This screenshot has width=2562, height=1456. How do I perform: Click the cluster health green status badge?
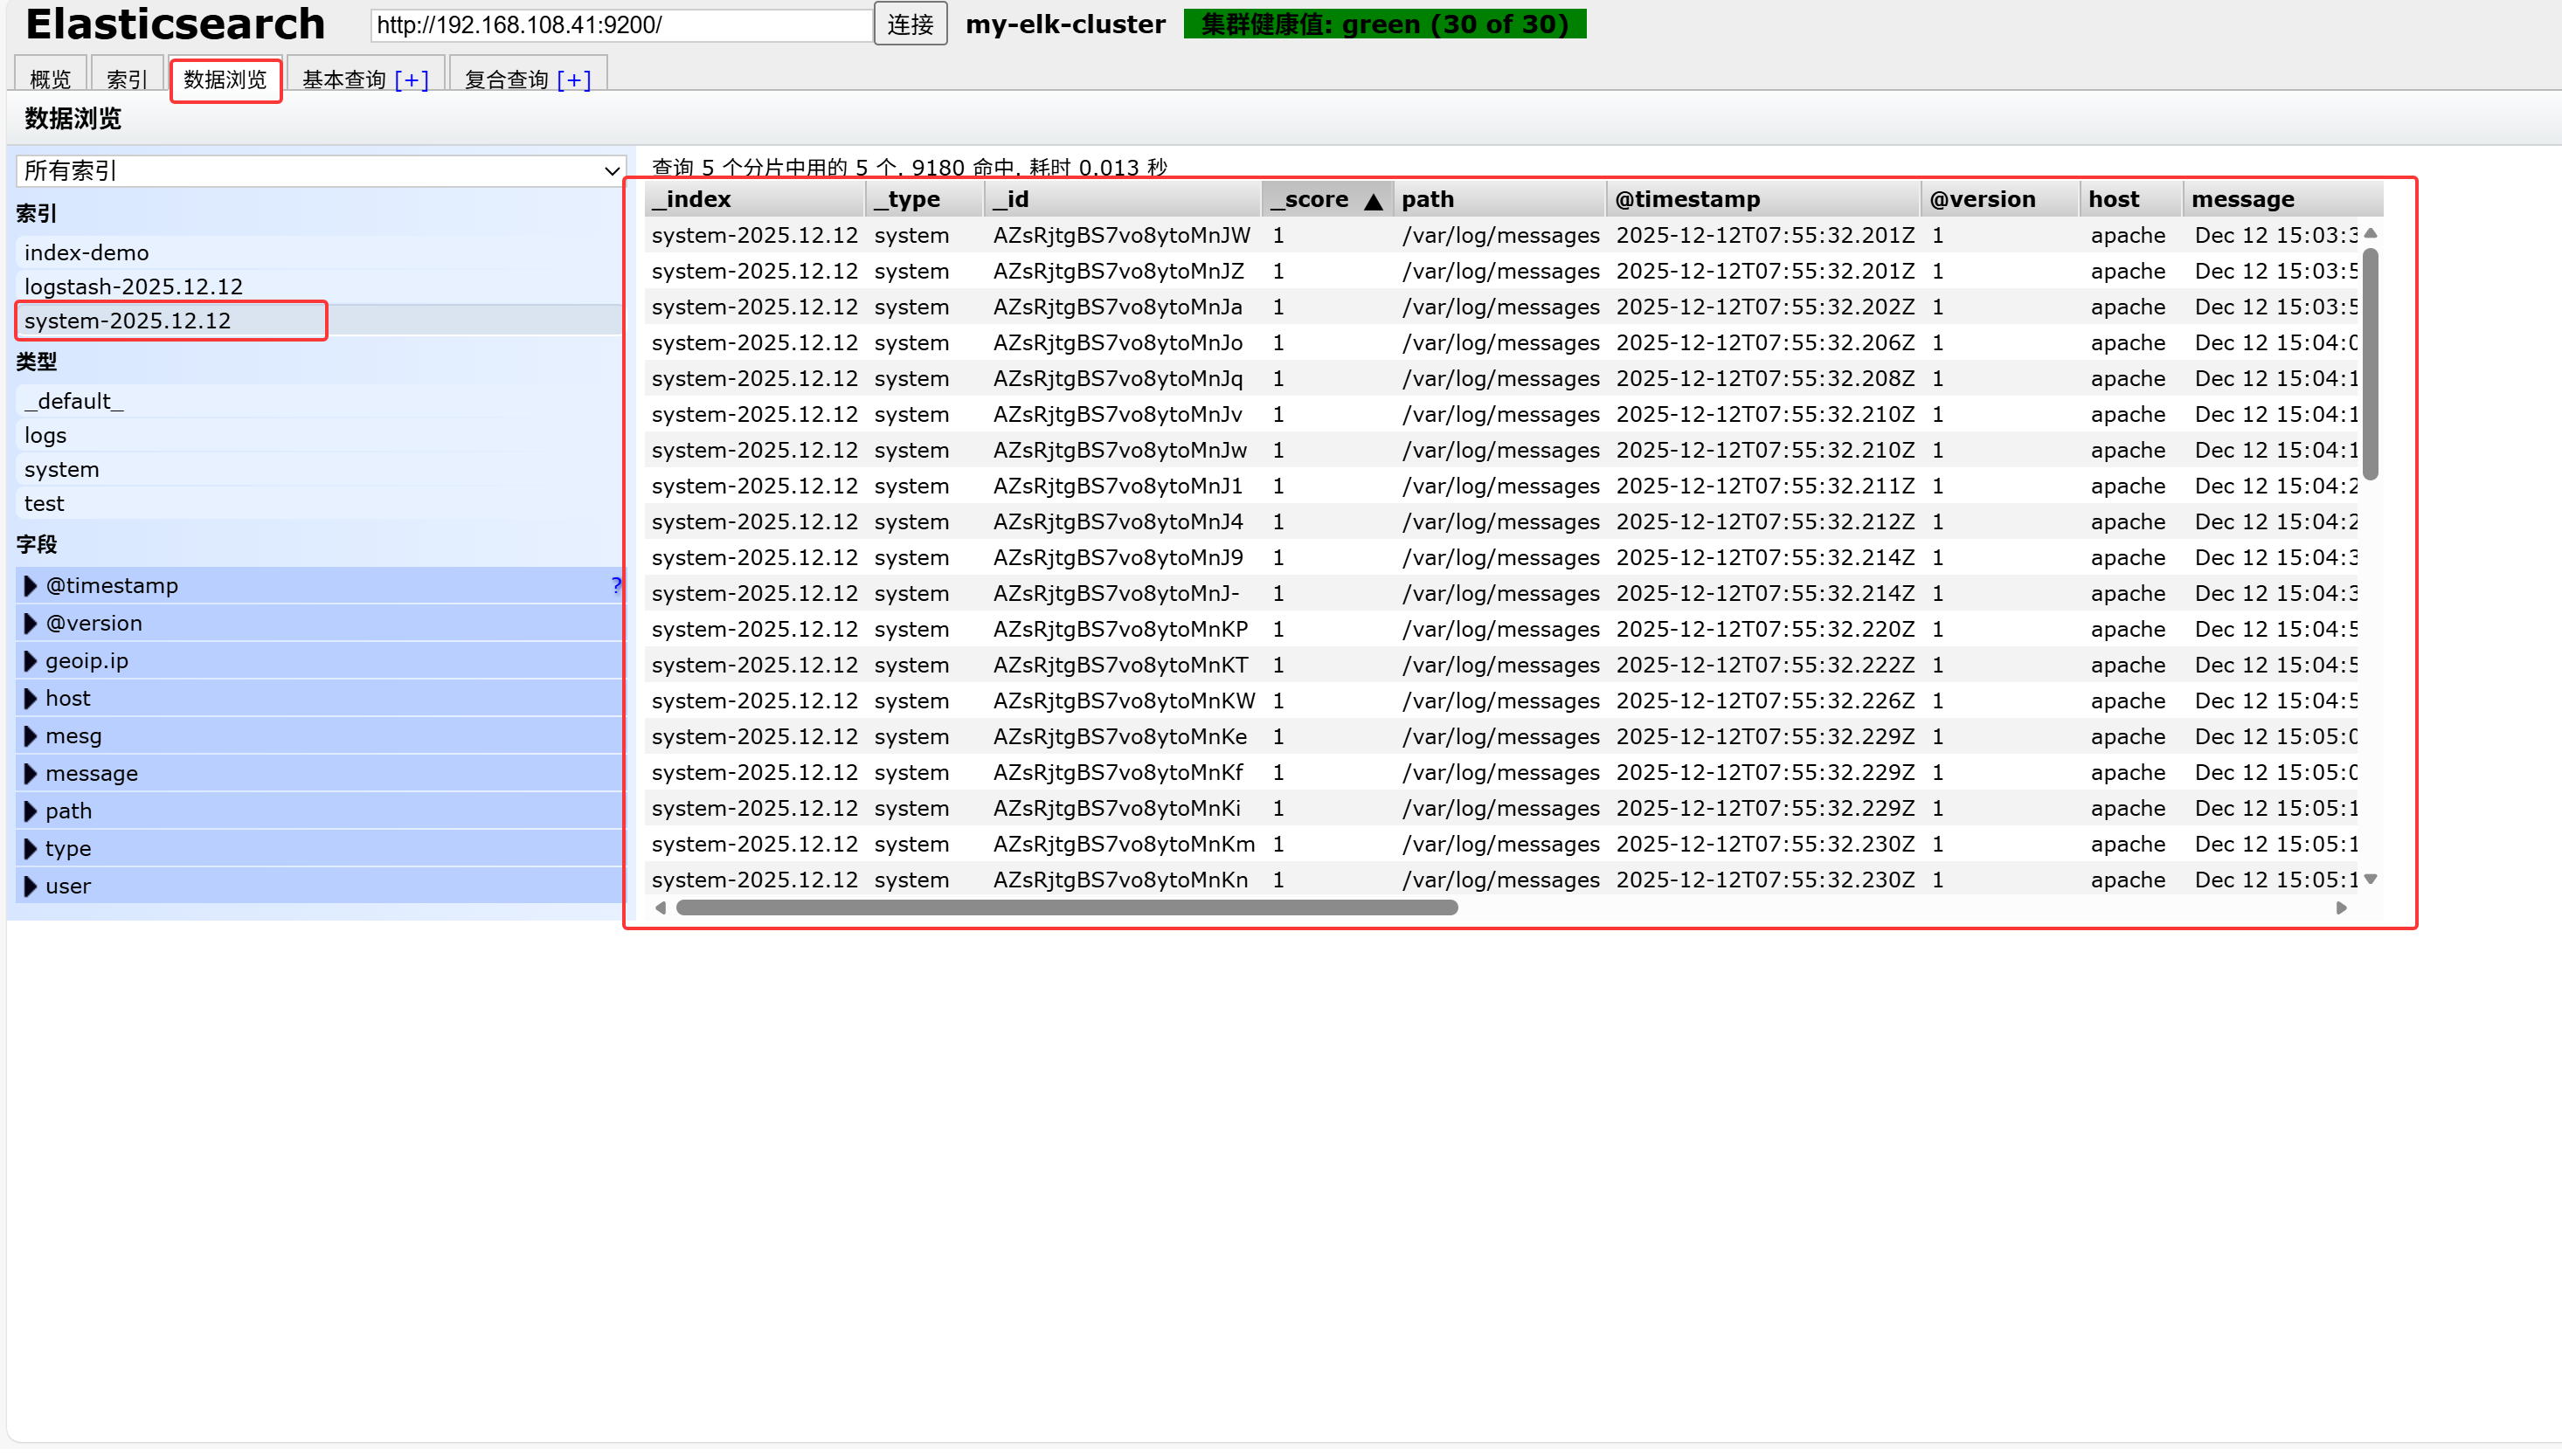[1384, 24]
